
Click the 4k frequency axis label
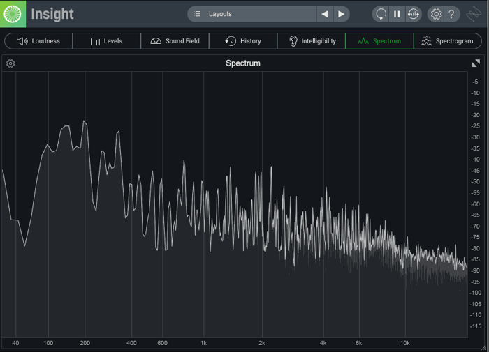(323, 343)
